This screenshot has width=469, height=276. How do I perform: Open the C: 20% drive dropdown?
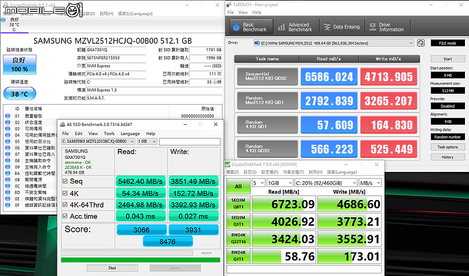[326, 183]
